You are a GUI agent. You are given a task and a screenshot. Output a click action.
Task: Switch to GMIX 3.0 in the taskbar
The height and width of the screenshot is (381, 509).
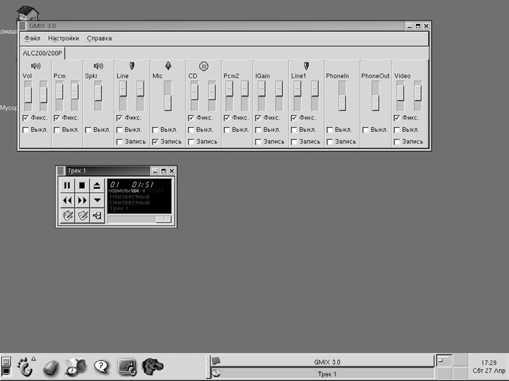click(x=326, y=362)
